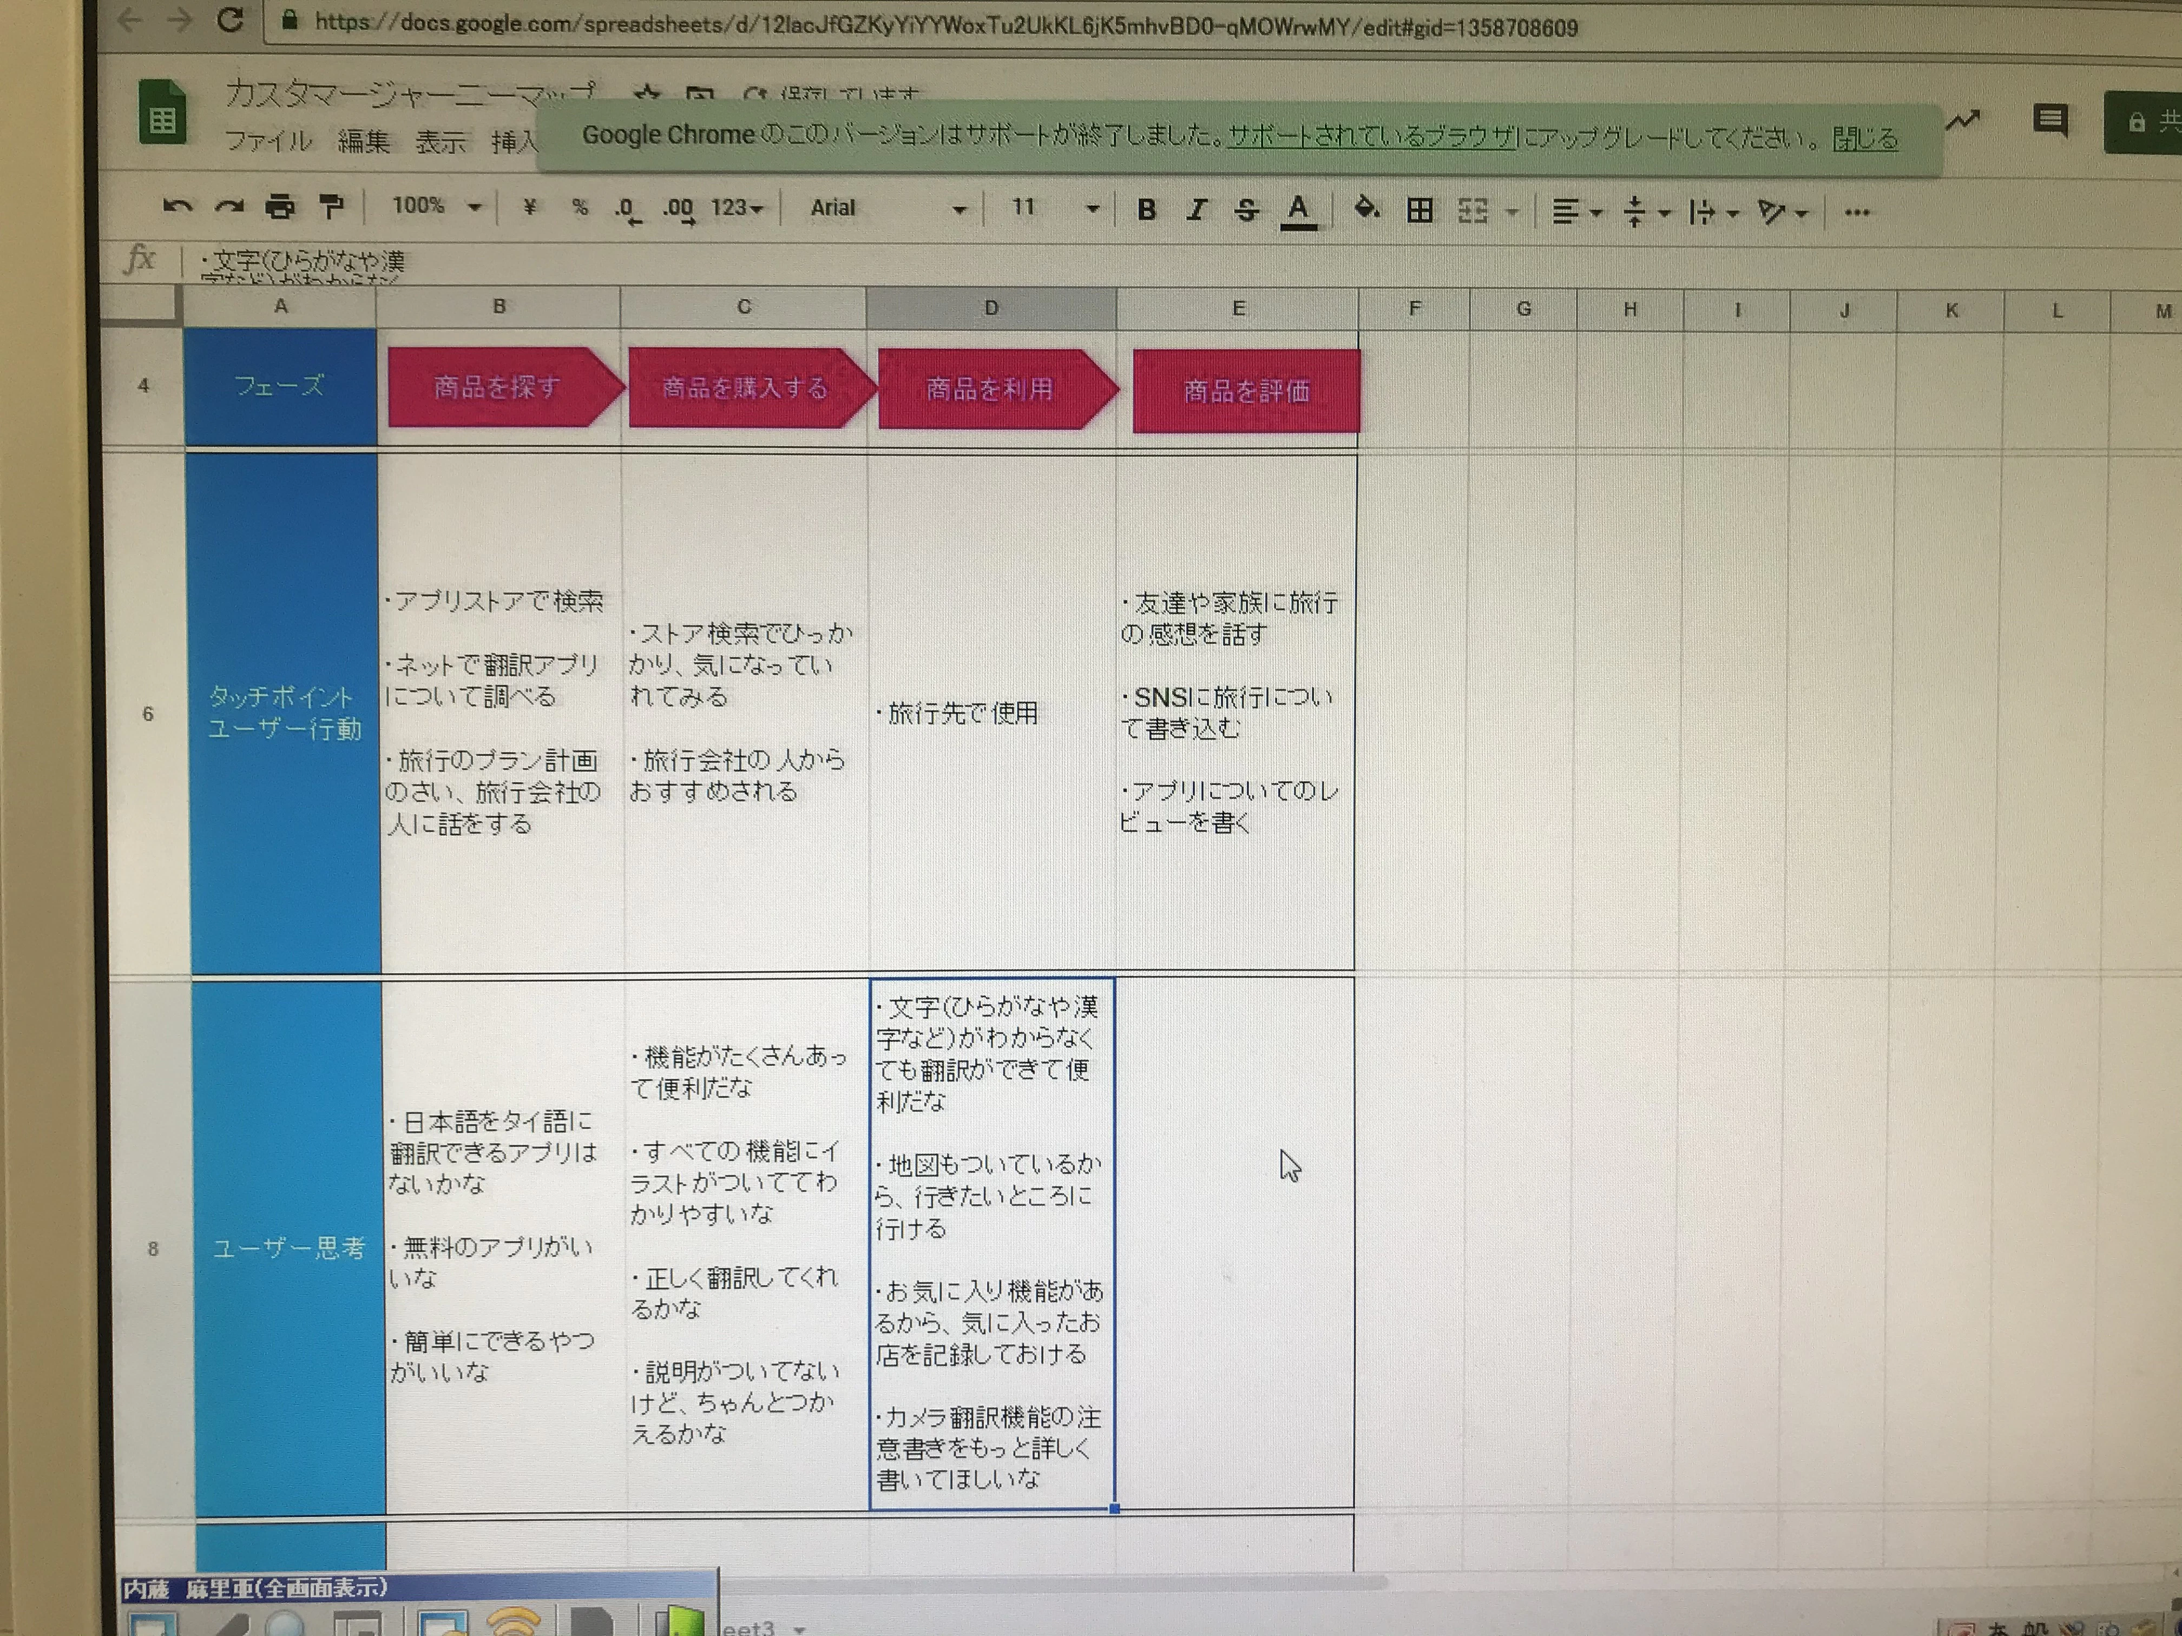2182x1636 pixels.
Task: Open the comments history icon
Action: pyautogui.click(x=2051, y=120)
